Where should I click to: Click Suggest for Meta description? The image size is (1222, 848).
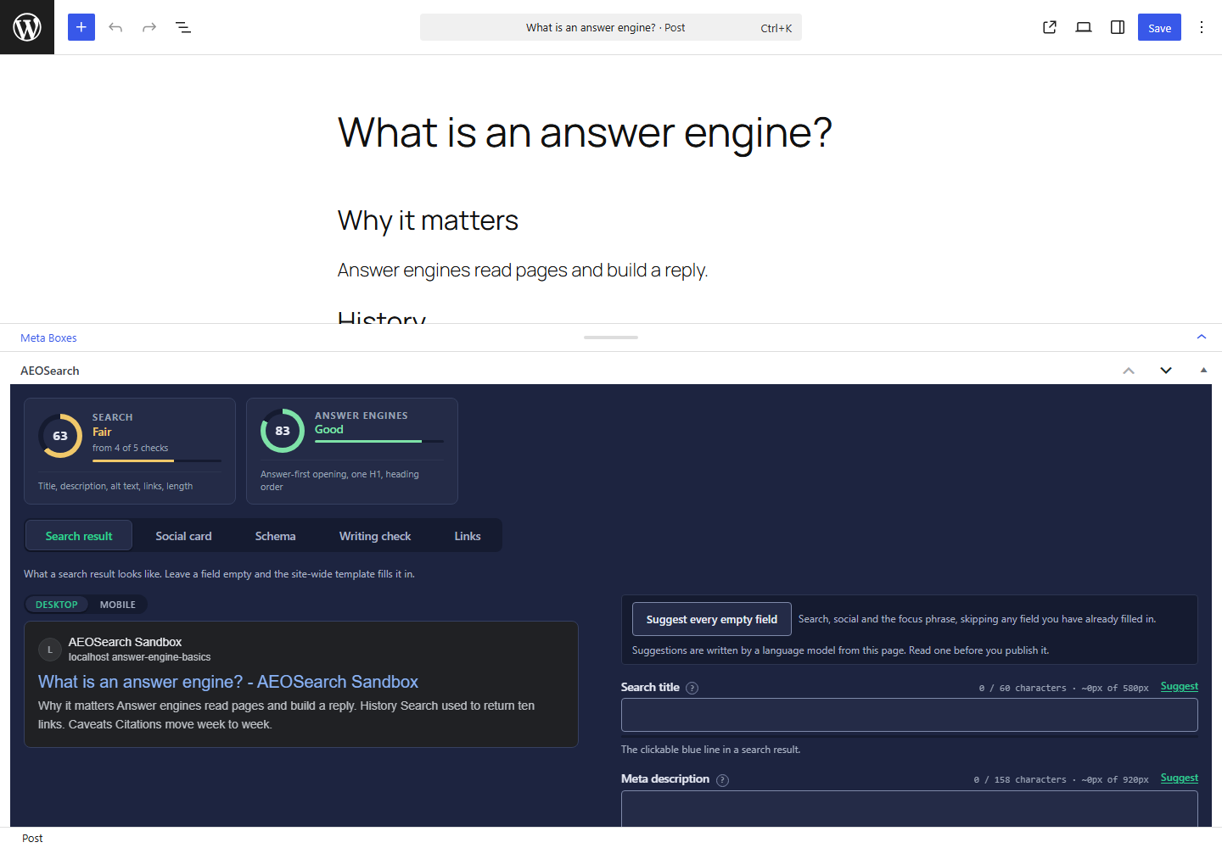coord(1180,778)
